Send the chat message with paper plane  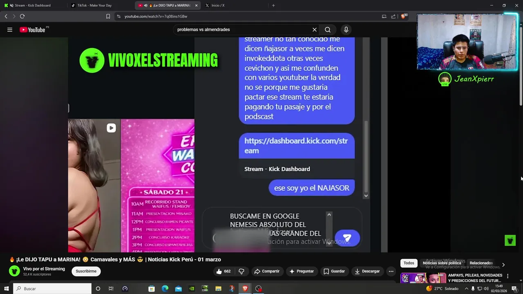(347, 238)
